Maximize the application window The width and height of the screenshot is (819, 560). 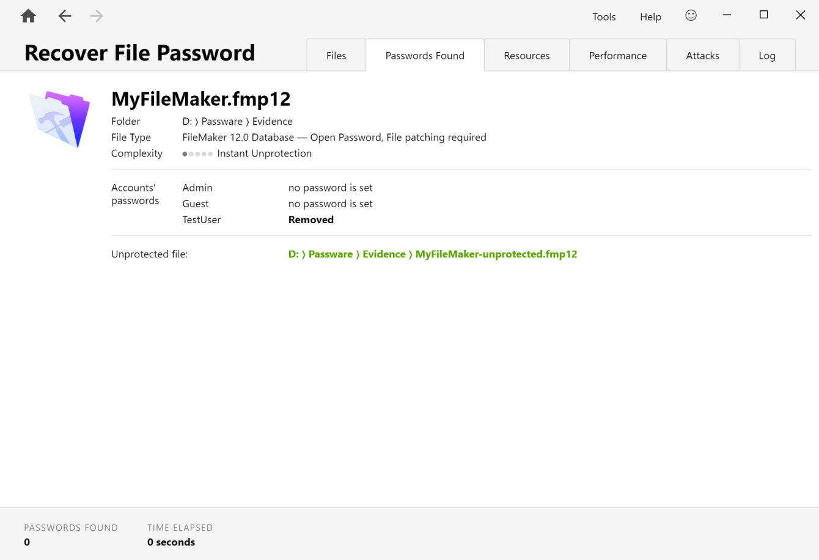763,15
